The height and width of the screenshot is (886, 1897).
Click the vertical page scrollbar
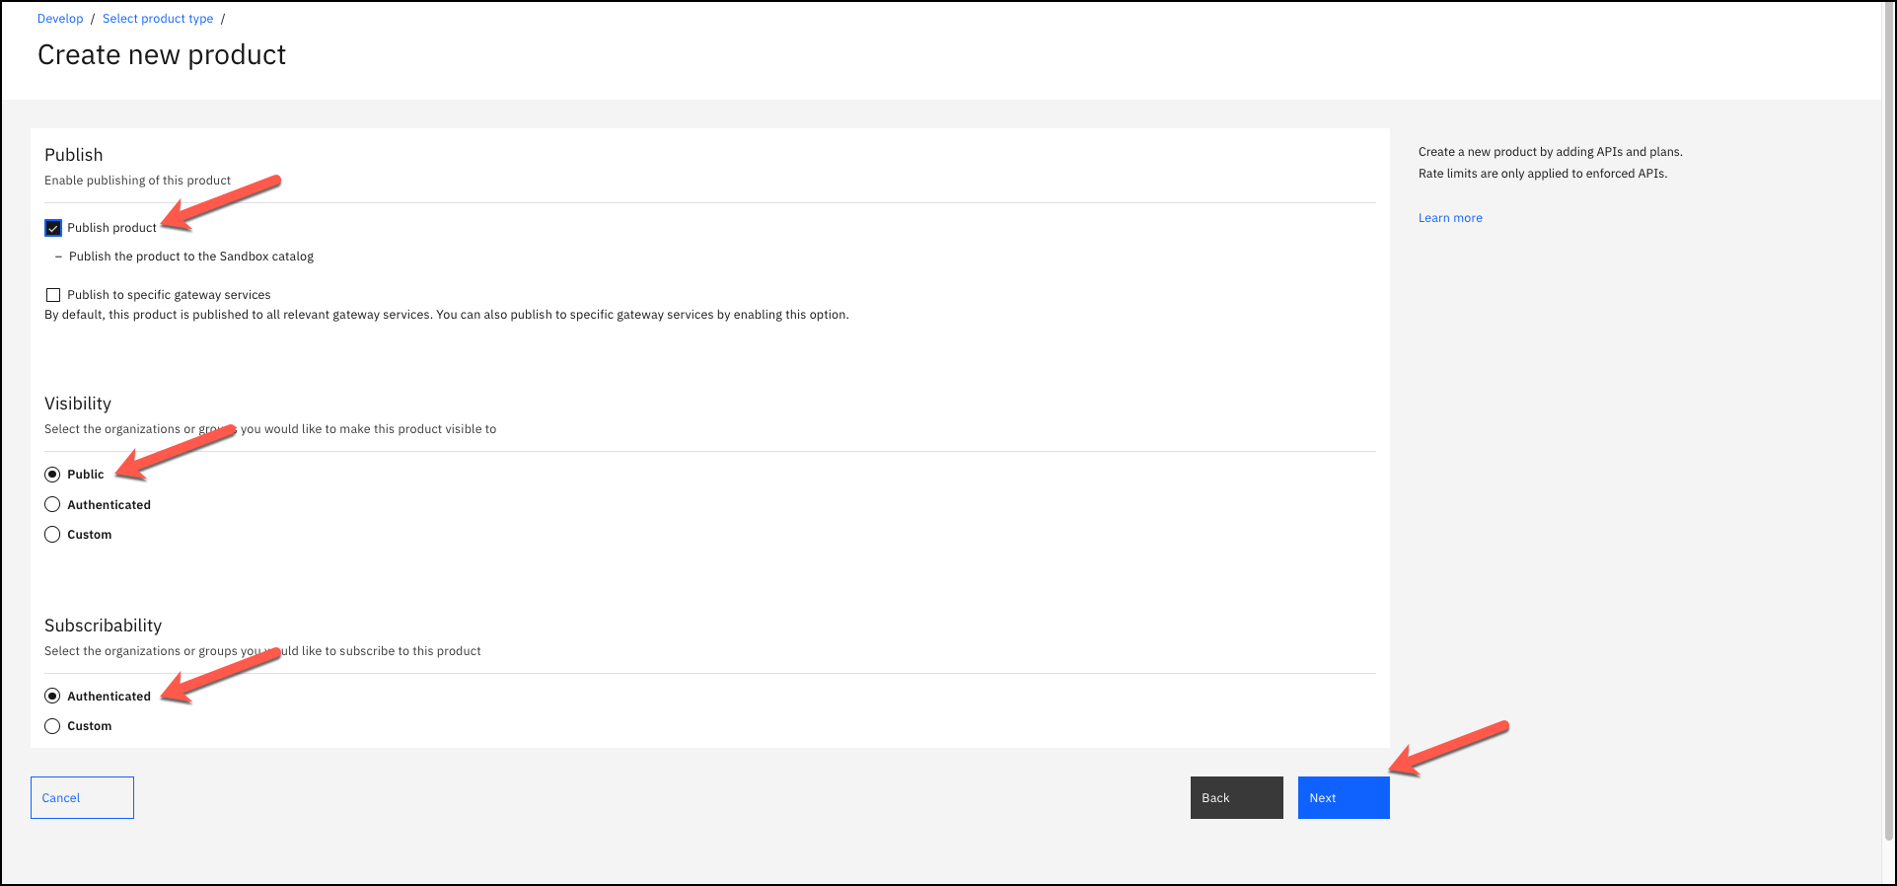pyautogui.click(x=1889, y=395)
